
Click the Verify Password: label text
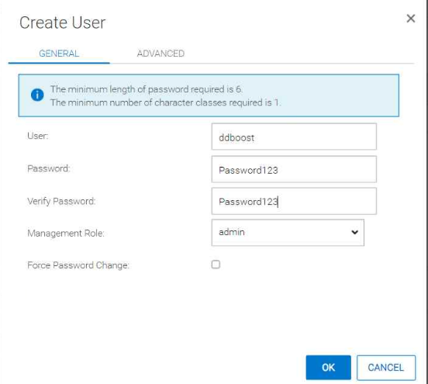pos(61,201)
